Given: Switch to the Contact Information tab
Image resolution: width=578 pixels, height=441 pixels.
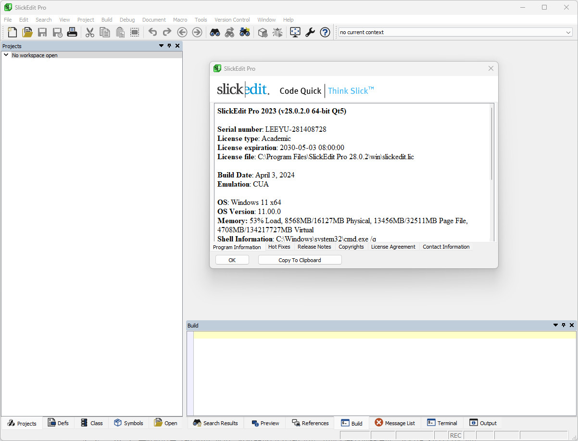Looking at the screenshot, I should pos(446,247).
